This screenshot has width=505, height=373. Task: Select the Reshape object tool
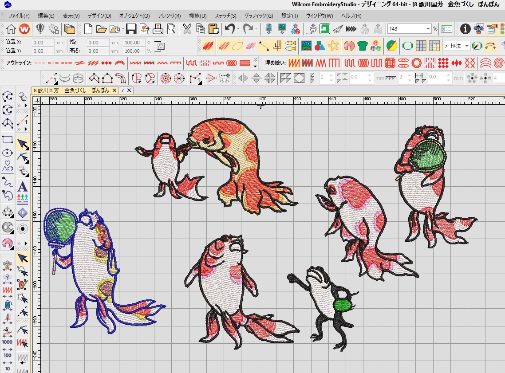tap(23, 158)
